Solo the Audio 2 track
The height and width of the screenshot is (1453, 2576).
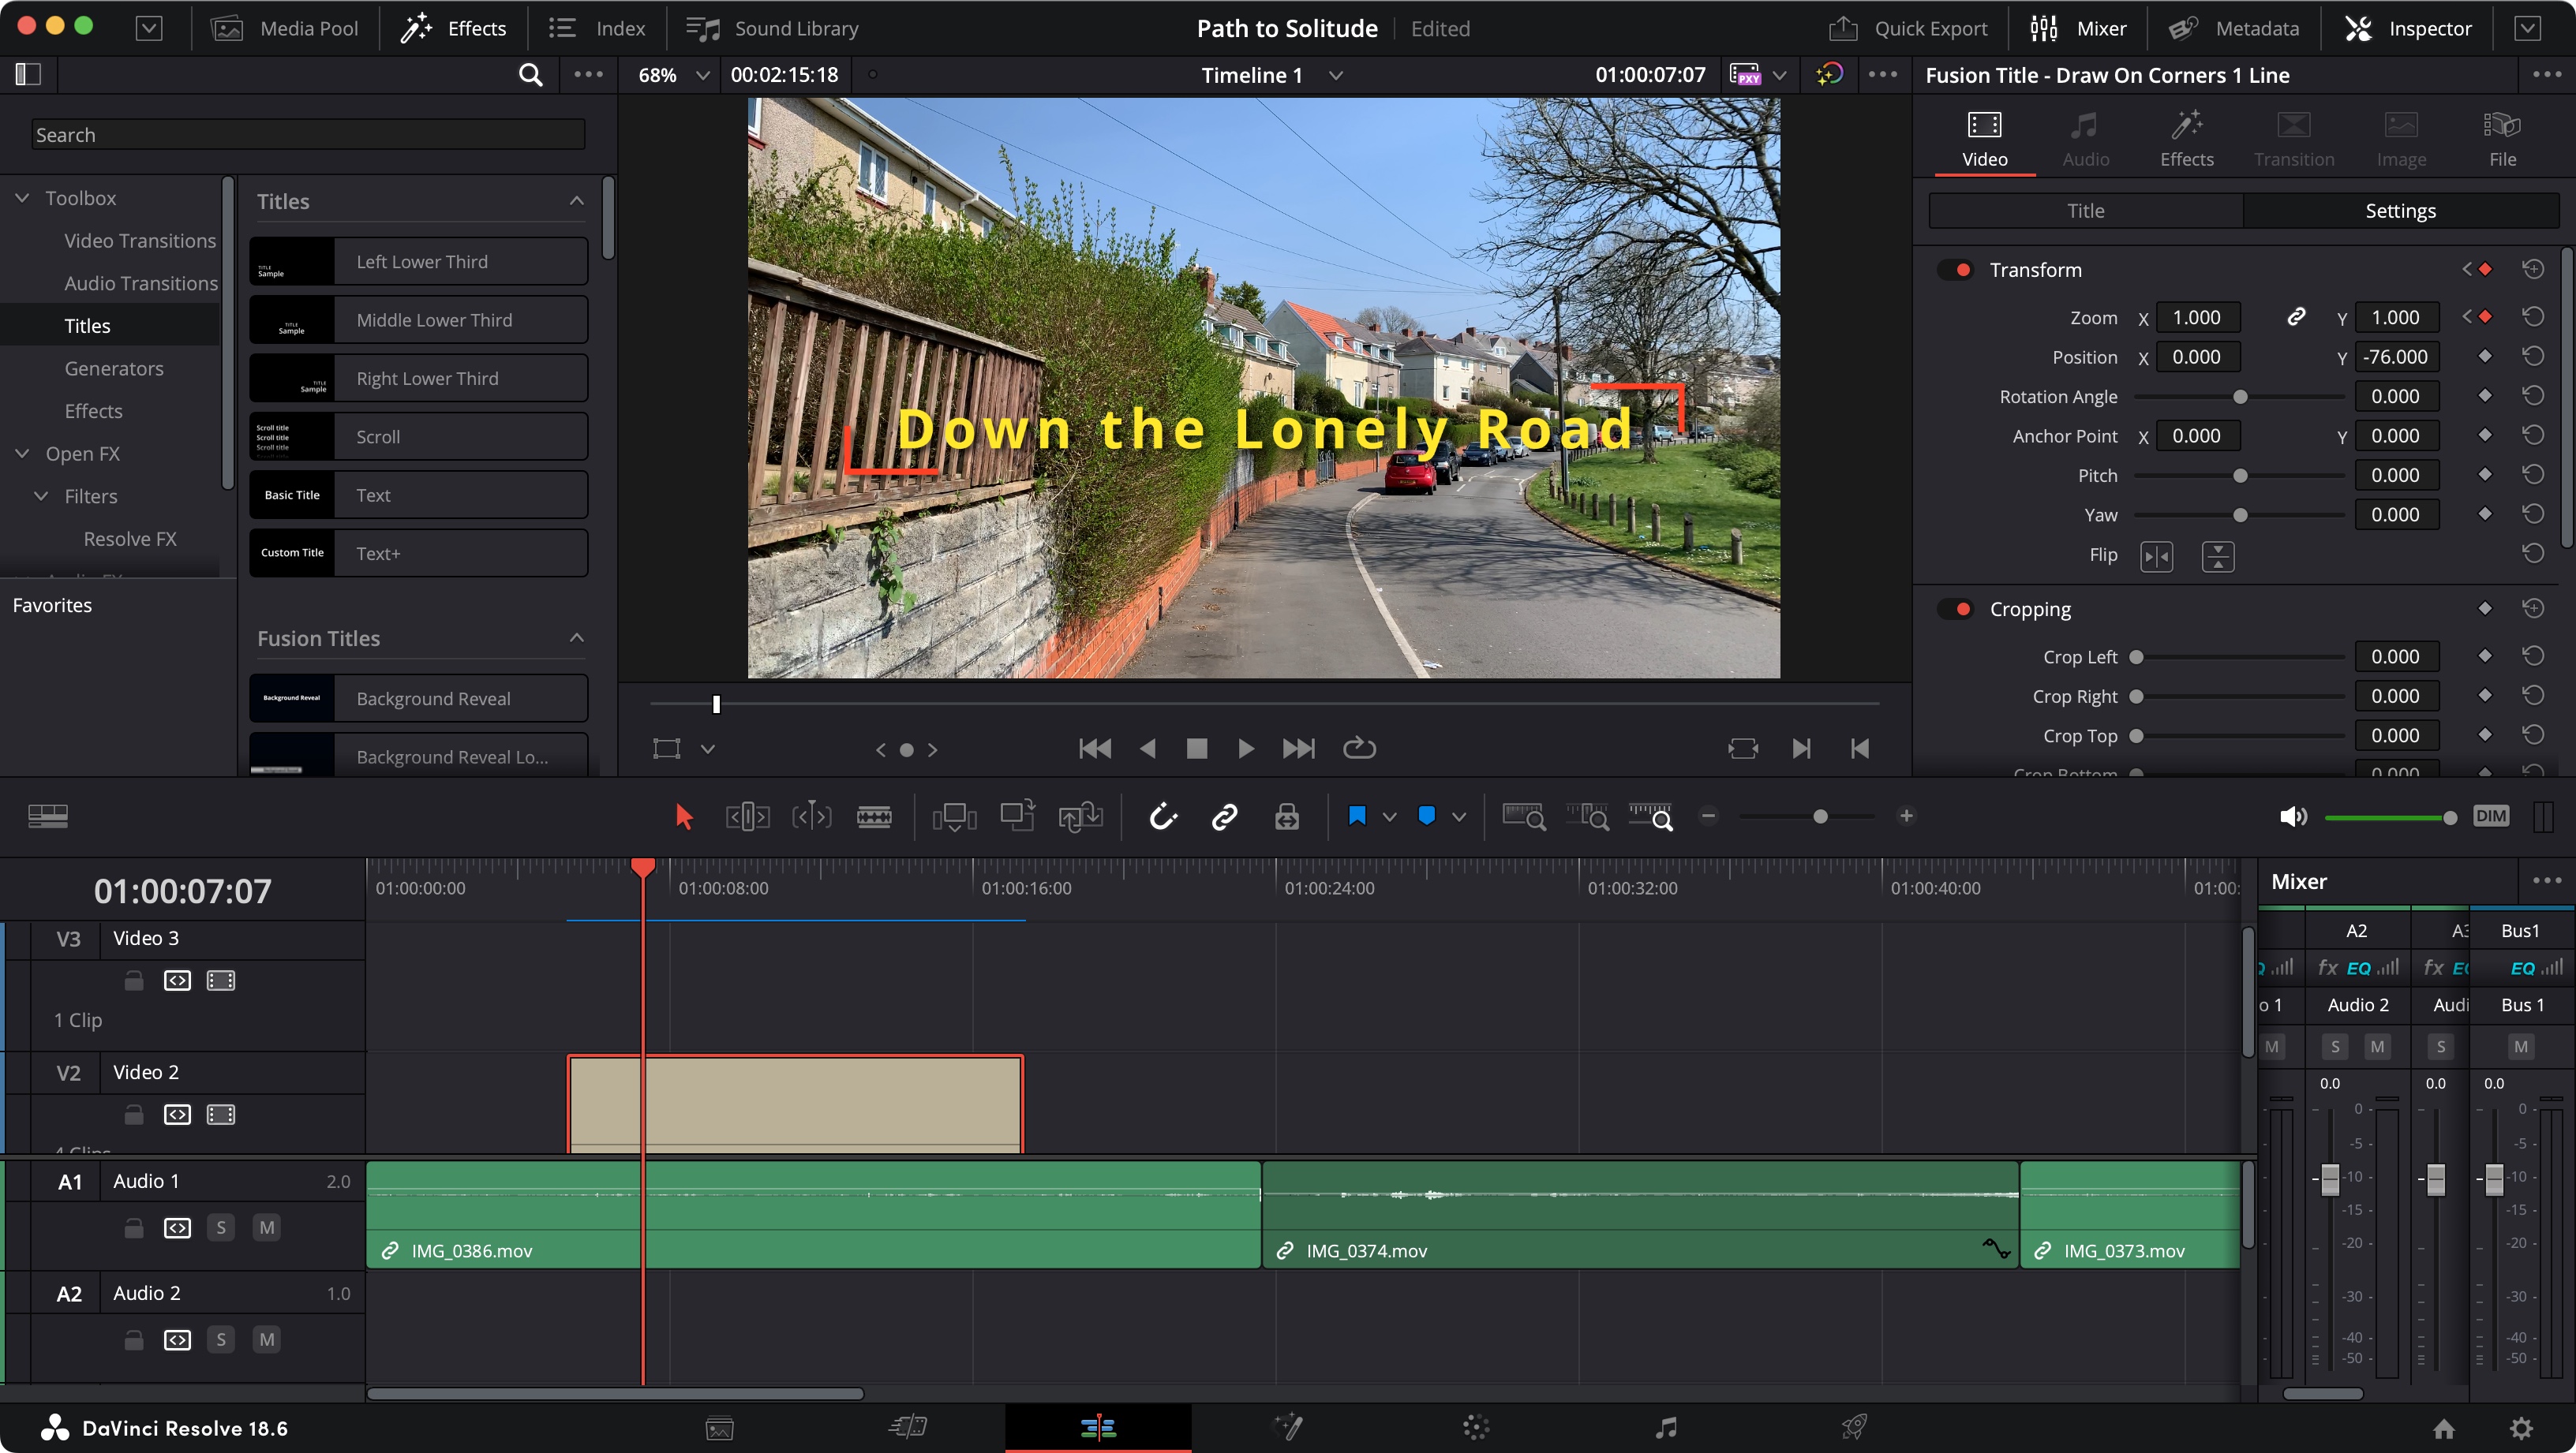[221, 1339]
